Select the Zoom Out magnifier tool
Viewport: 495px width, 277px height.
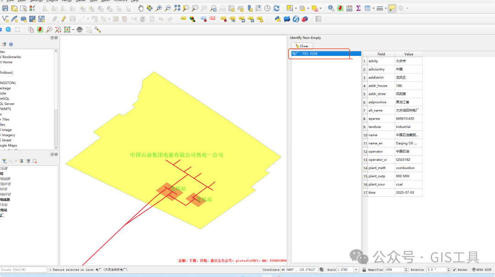[168, 9]
